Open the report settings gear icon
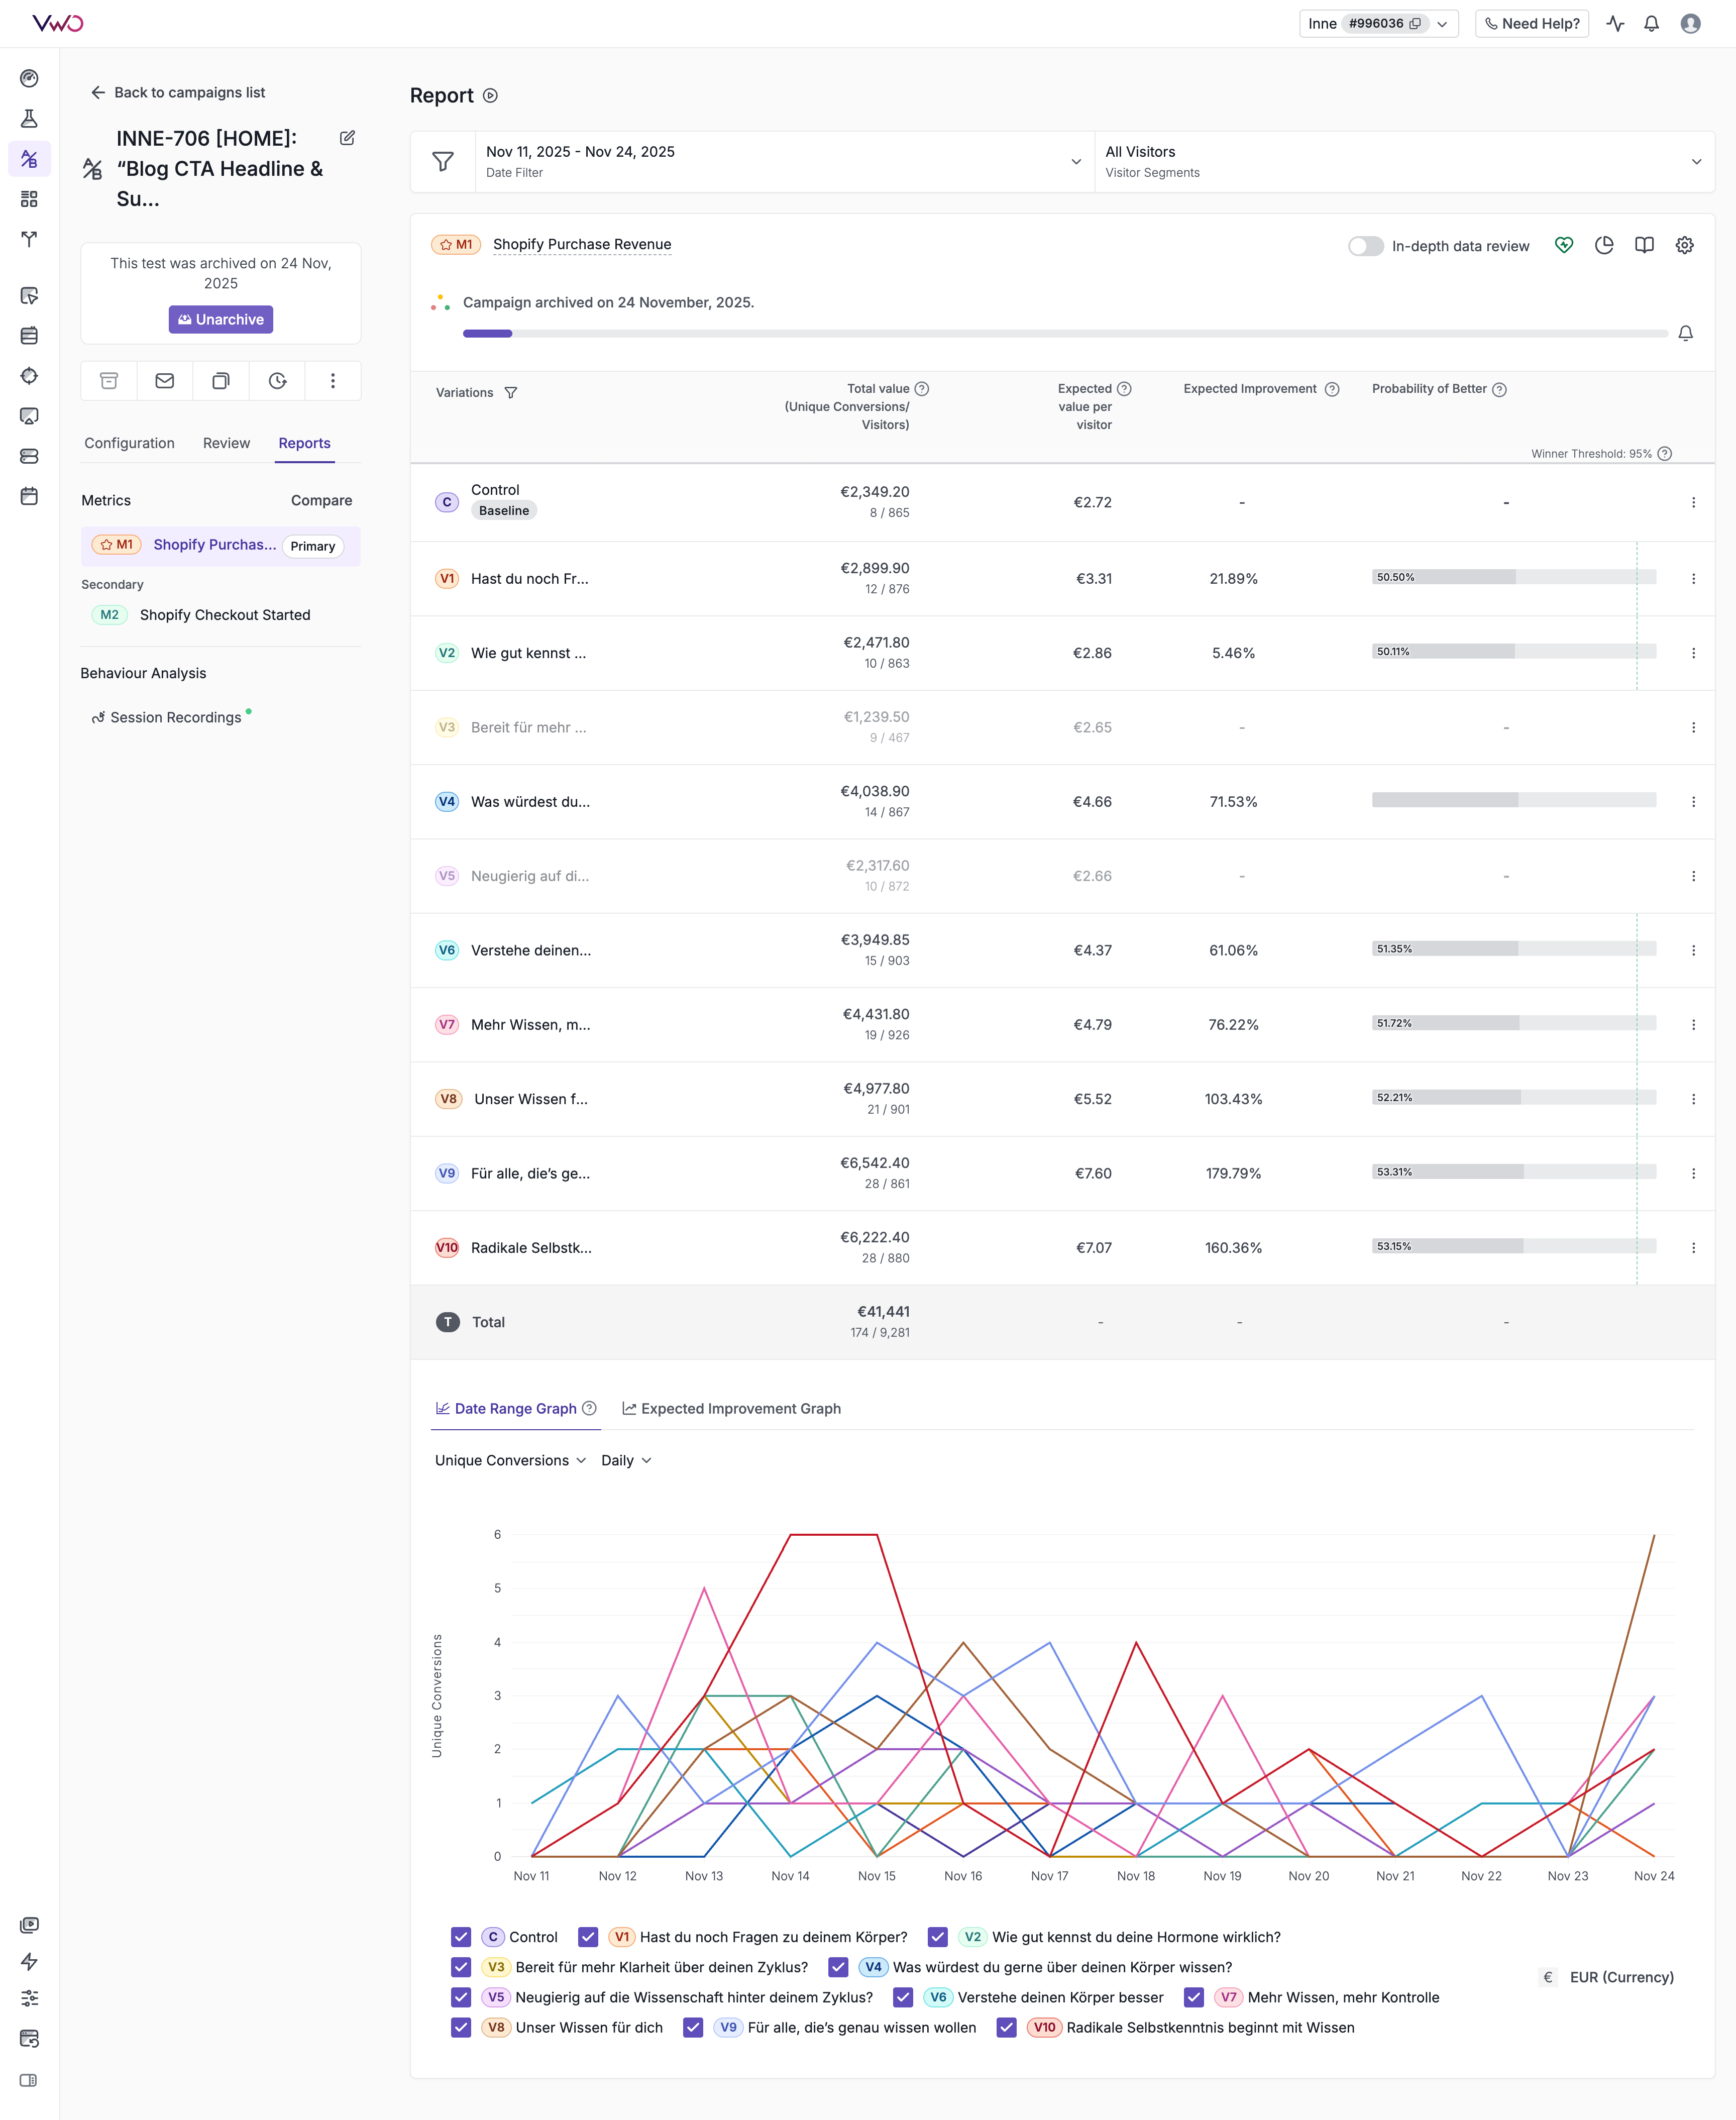Image resolution: width=1736 pixels, height=2120 pixels. point(1684,245)
